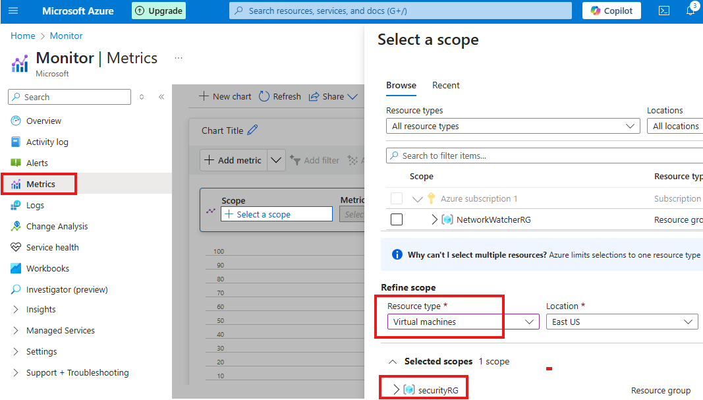Expand the securityRG selected scope

click(x=396, y=389)
